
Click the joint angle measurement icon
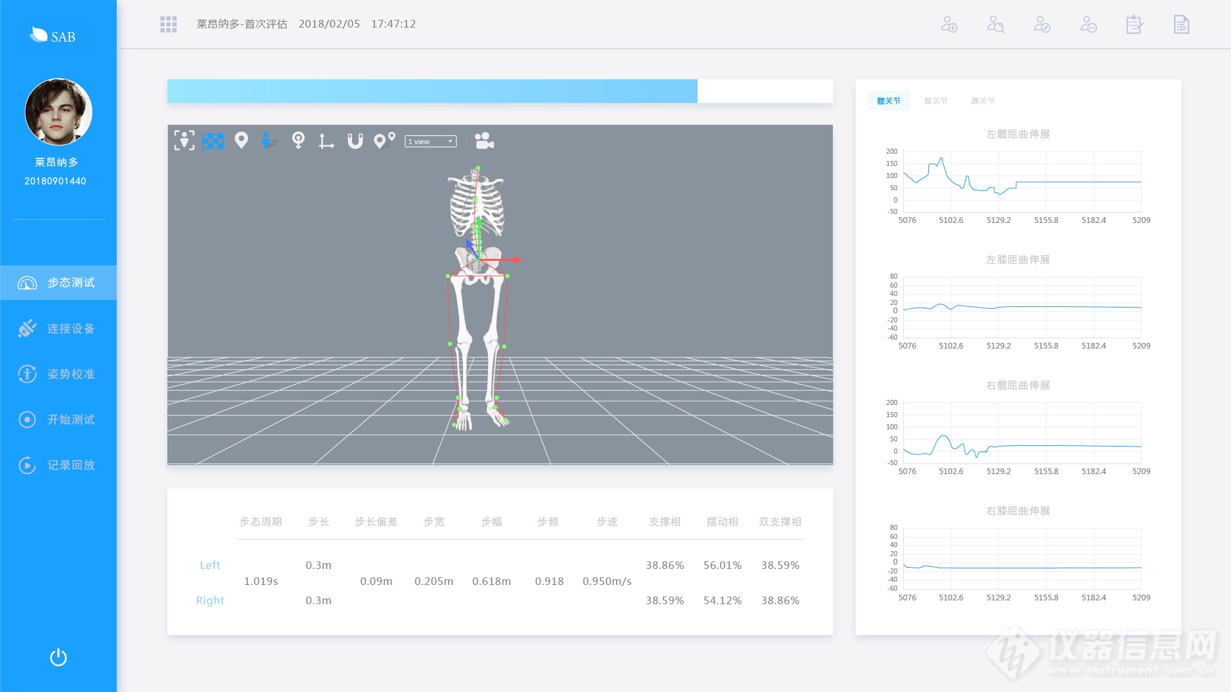coord(326,141)
